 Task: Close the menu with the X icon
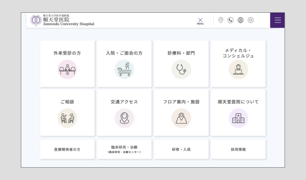click(x=200, y=20)
